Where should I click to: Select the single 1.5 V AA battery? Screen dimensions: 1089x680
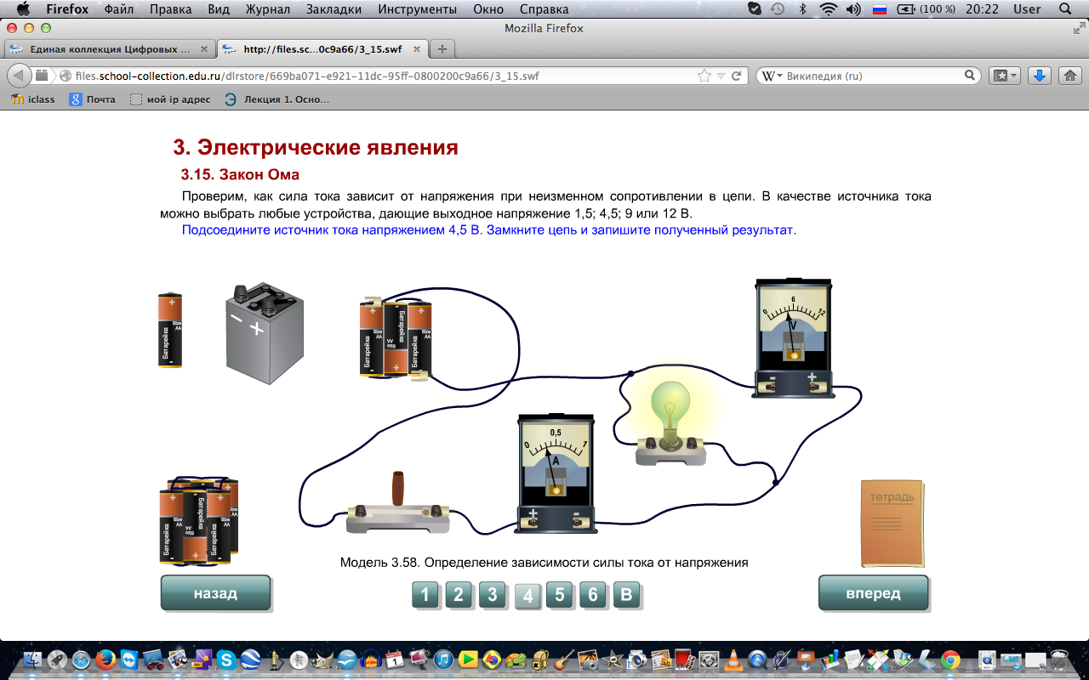(170, 330)
